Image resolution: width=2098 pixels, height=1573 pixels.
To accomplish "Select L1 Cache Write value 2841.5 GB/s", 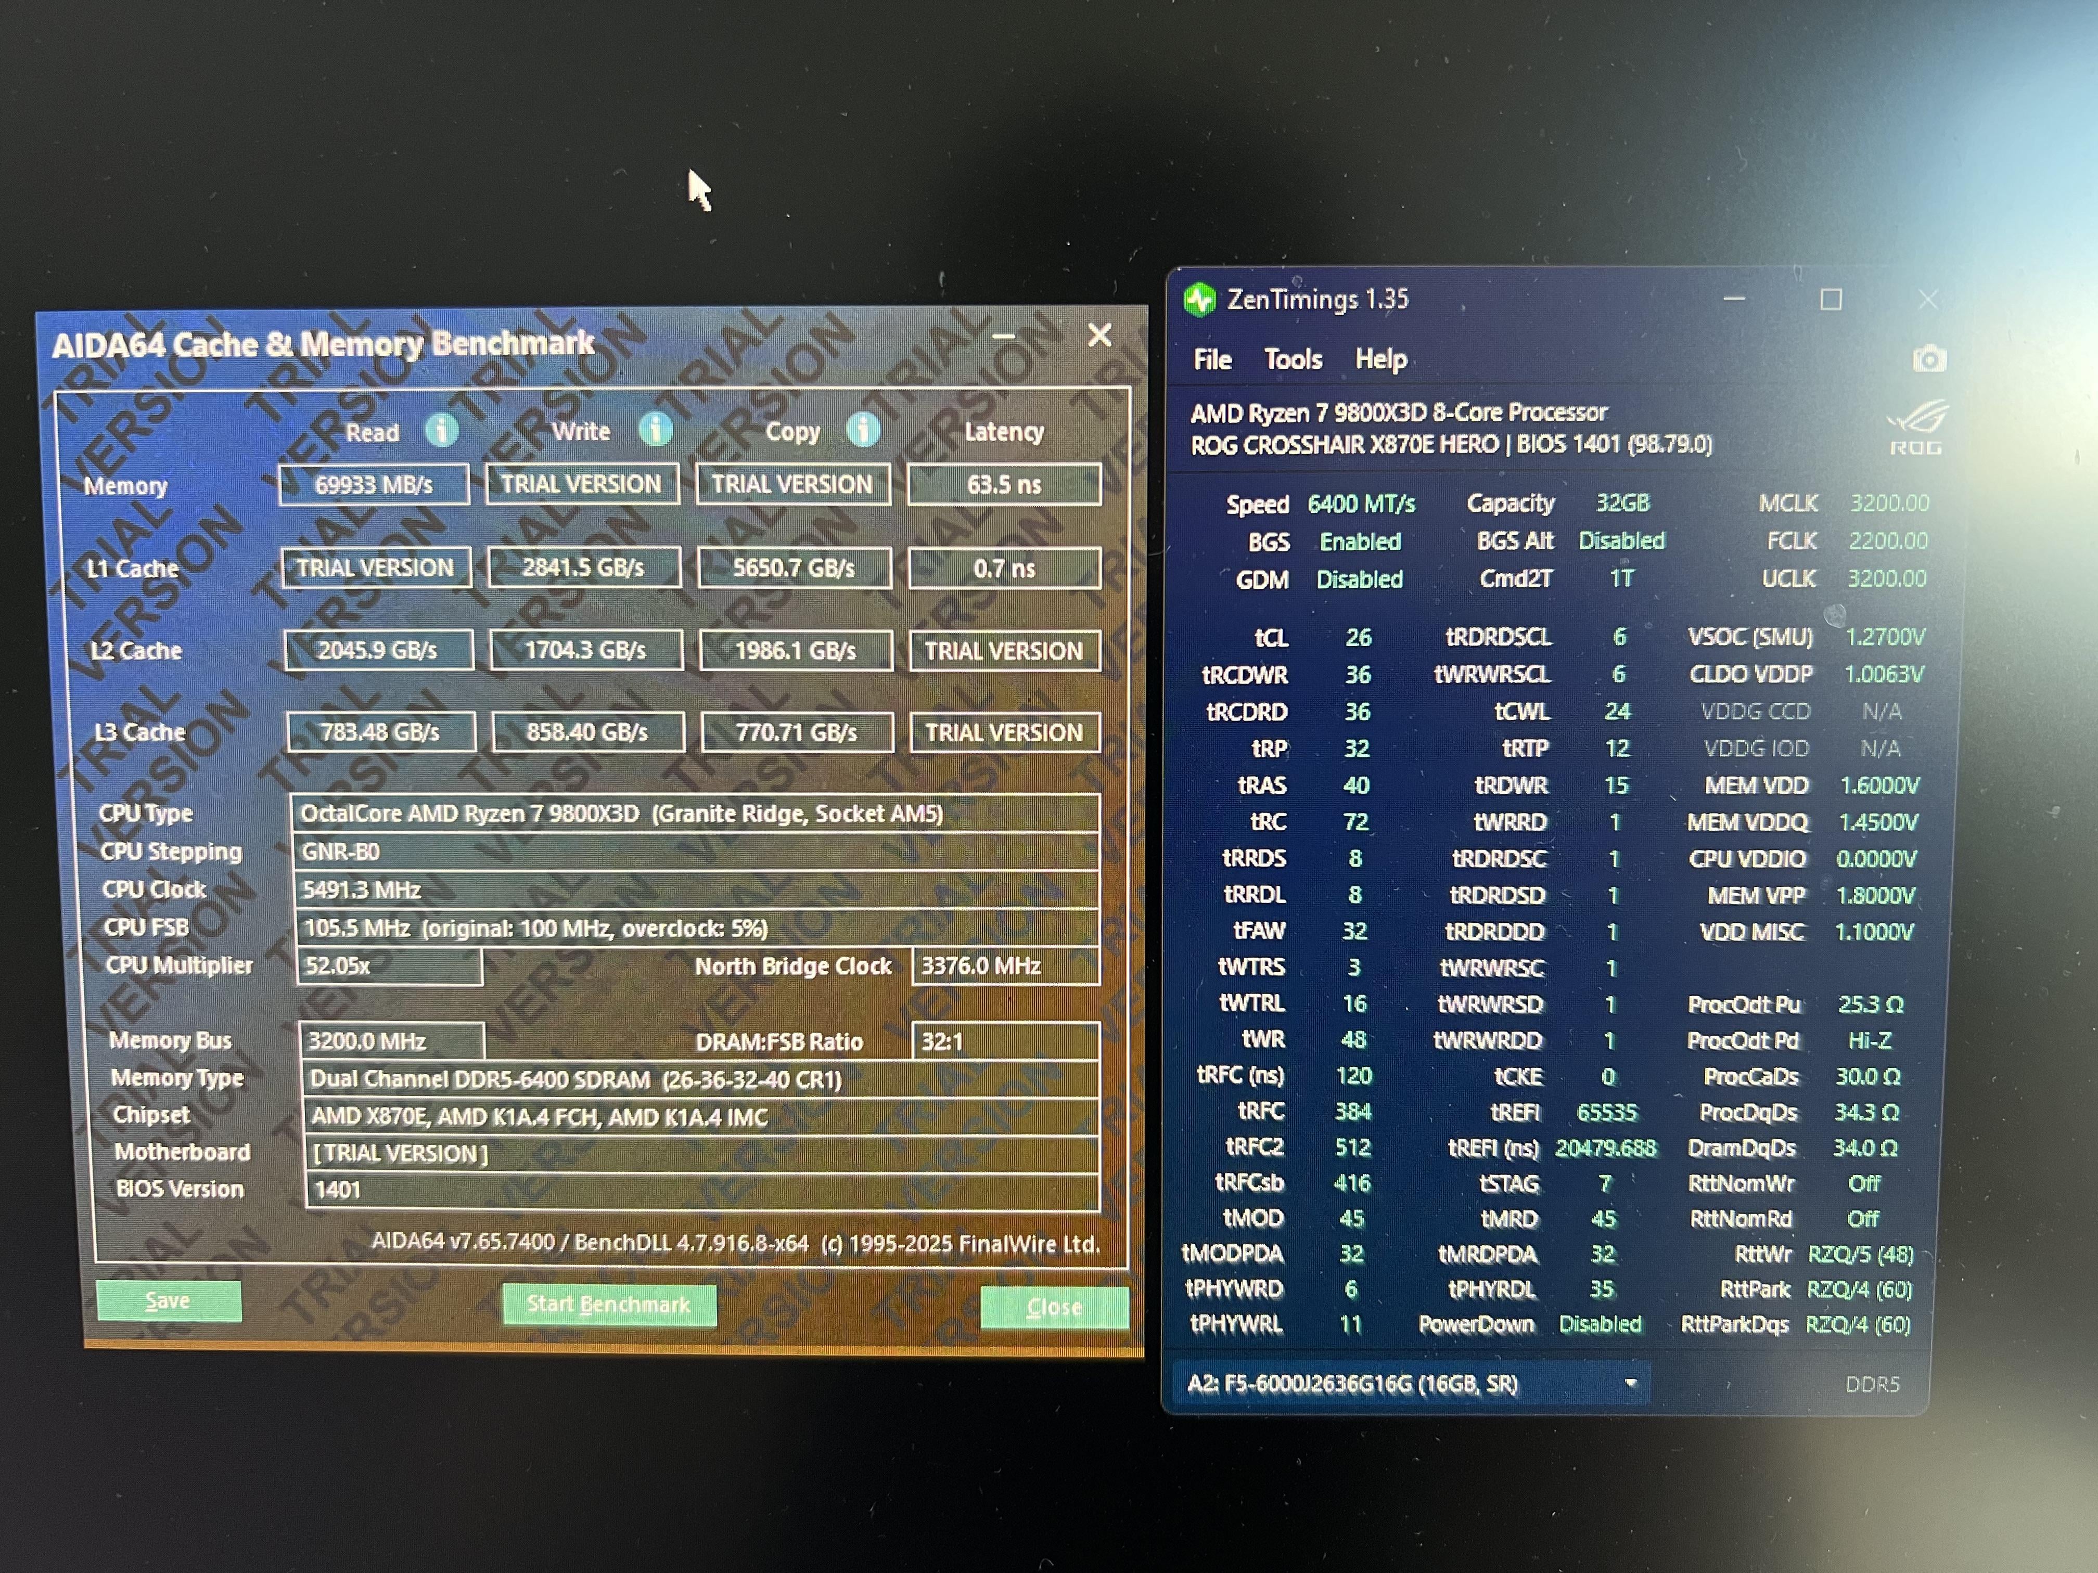I will [x=583, y=567].
